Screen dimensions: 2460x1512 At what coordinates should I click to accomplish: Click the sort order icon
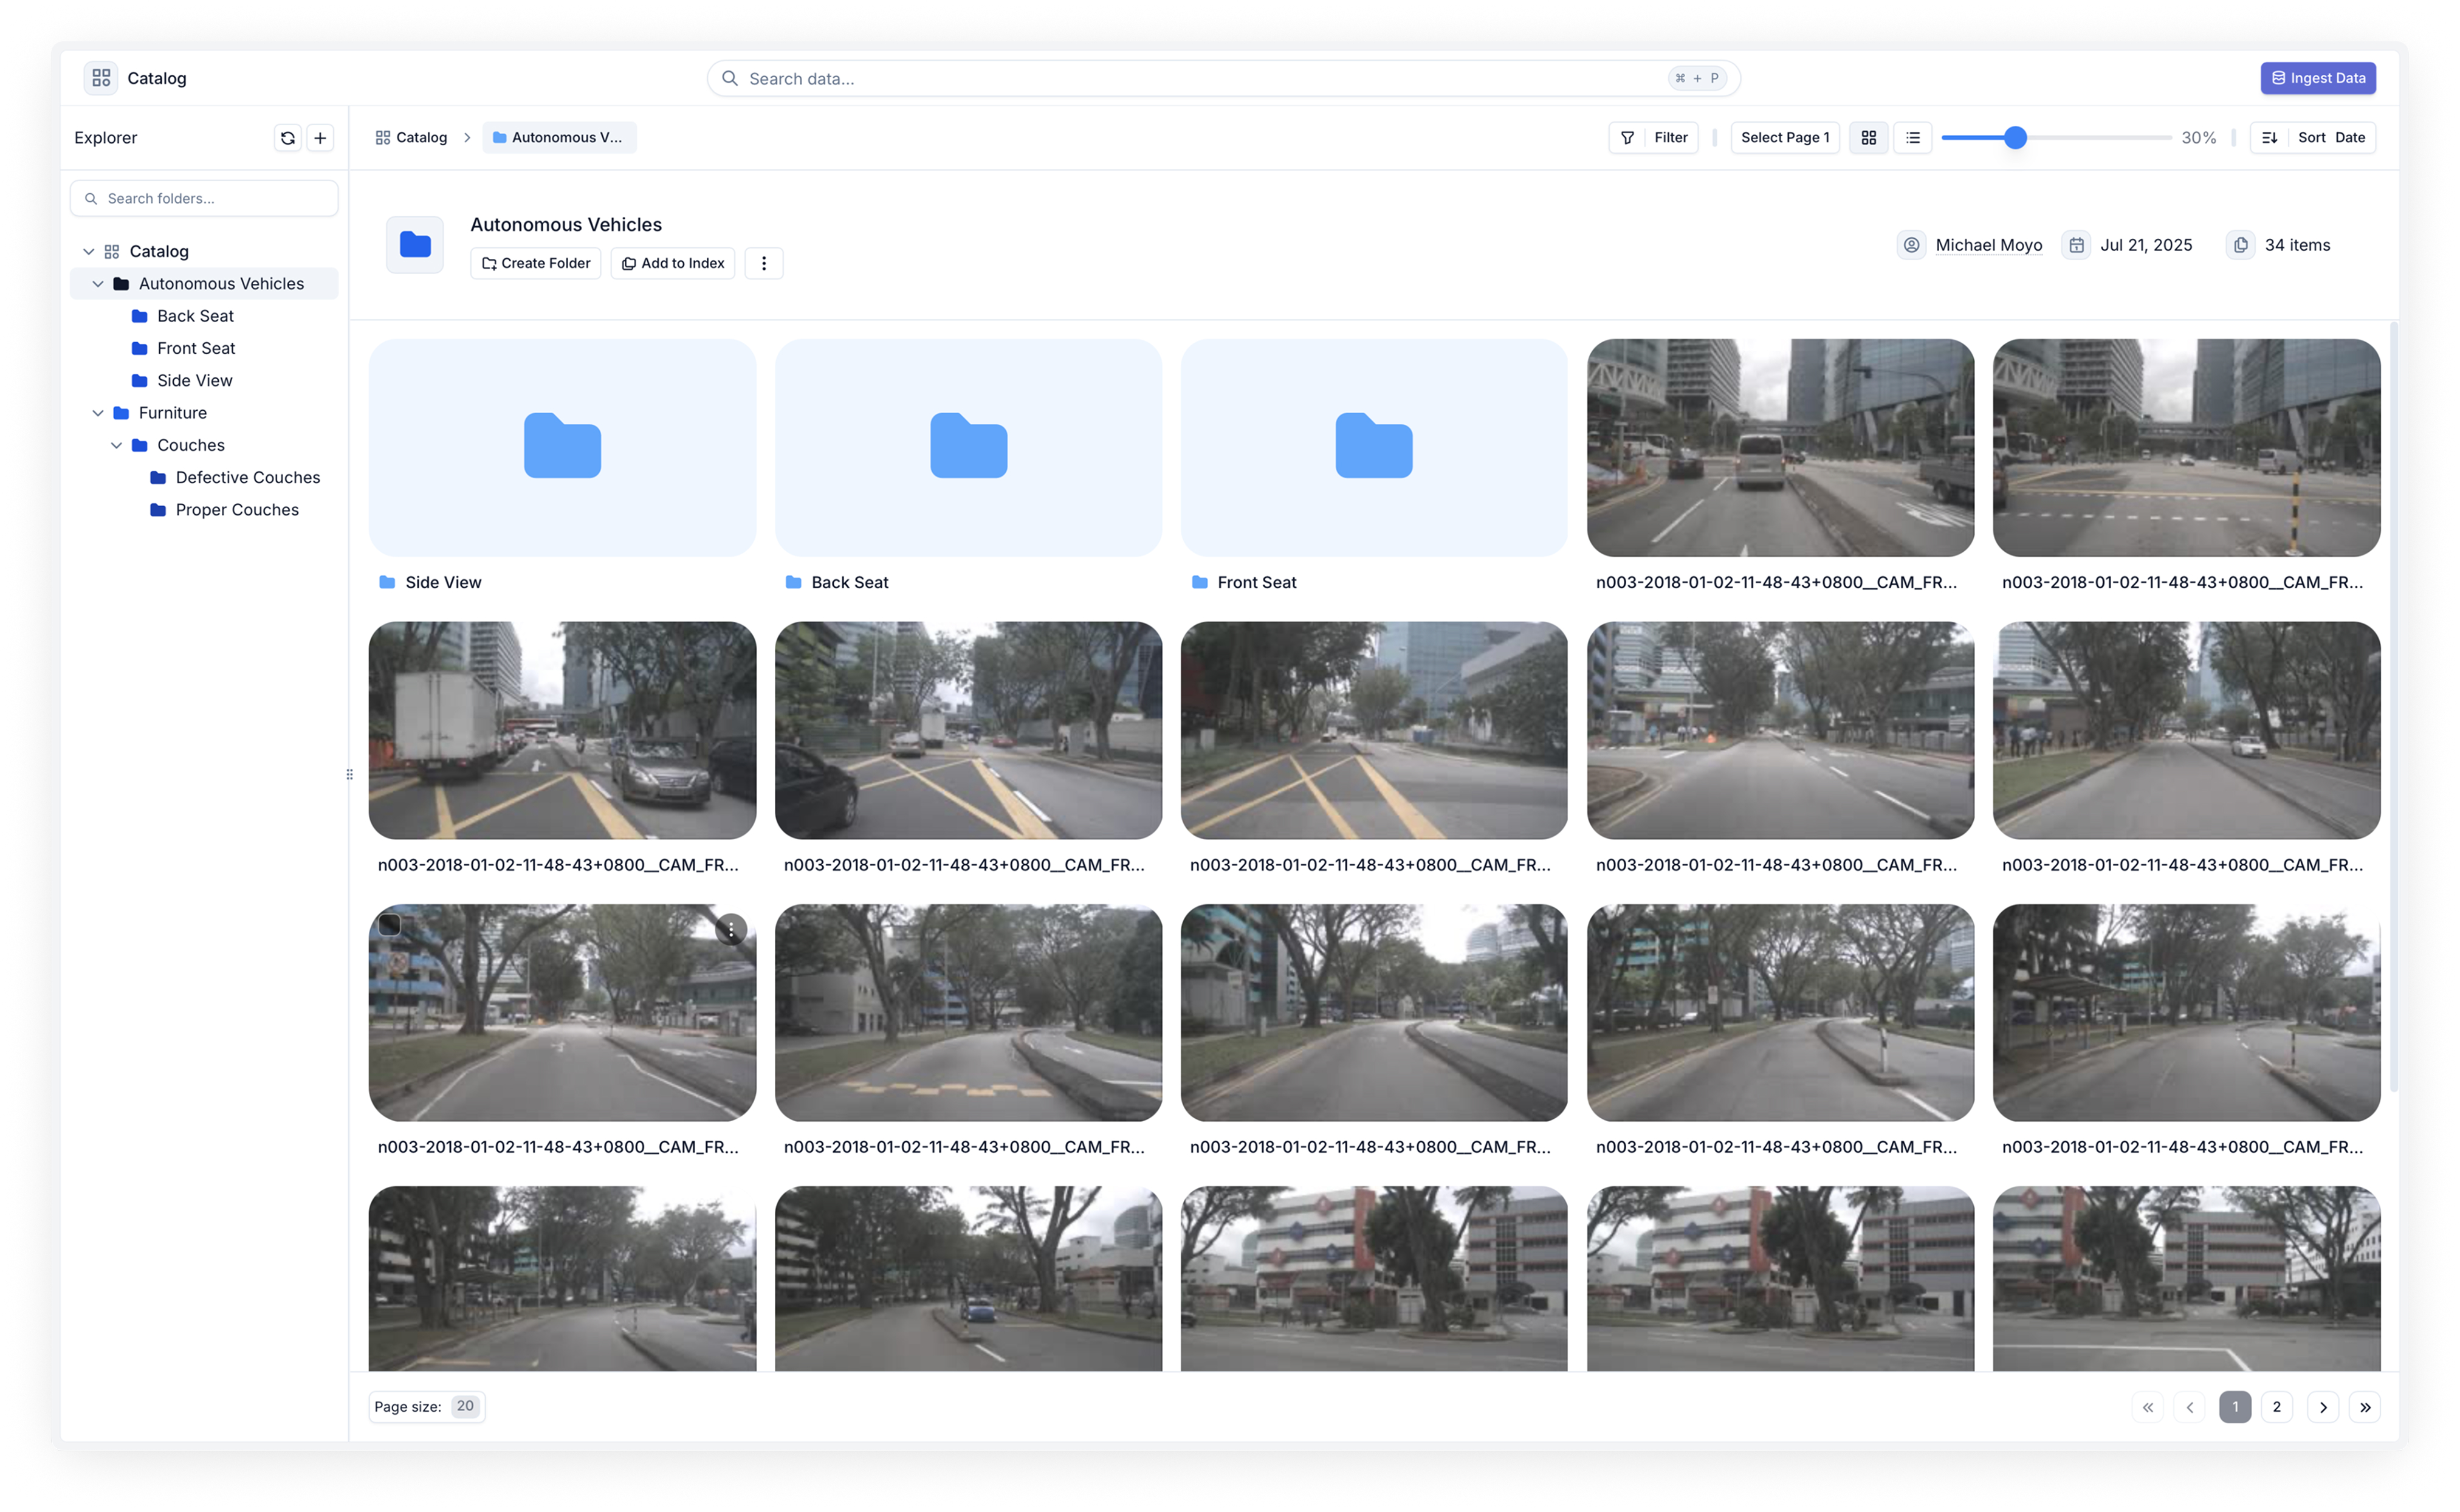pos(2270,138)
